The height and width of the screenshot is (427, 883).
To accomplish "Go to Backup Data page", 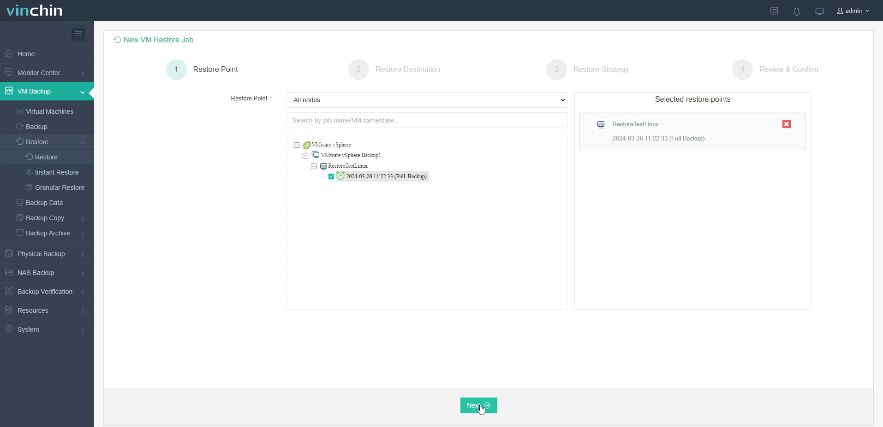I will click(x=44, y=203).
